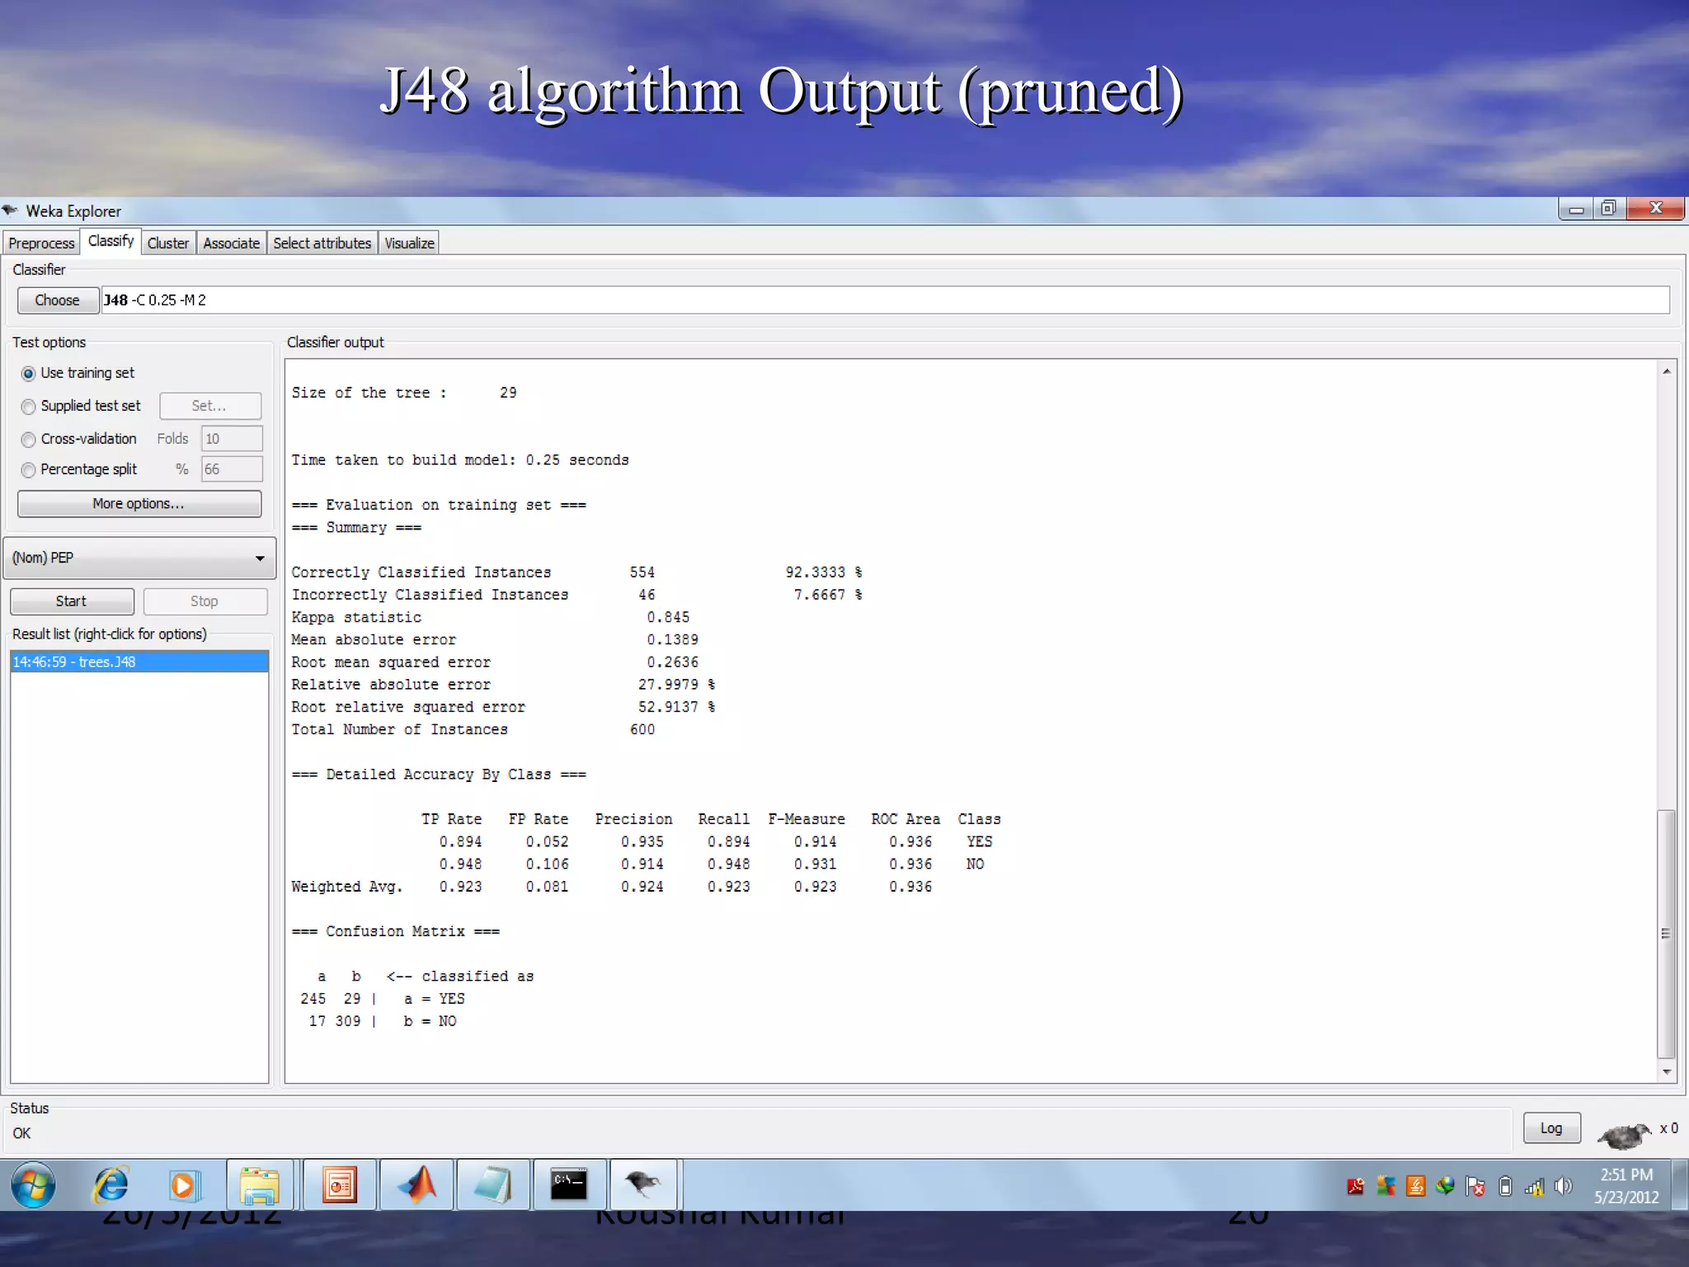Screen dimensions: 1689x1267
Task: Open the network signal tray icon
Action: point(1534,1187)
